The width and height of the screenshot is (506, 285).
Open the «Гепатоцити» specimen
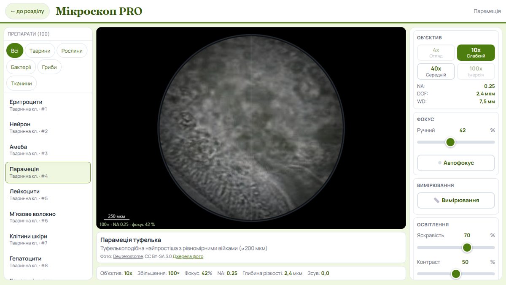(48, 262)
